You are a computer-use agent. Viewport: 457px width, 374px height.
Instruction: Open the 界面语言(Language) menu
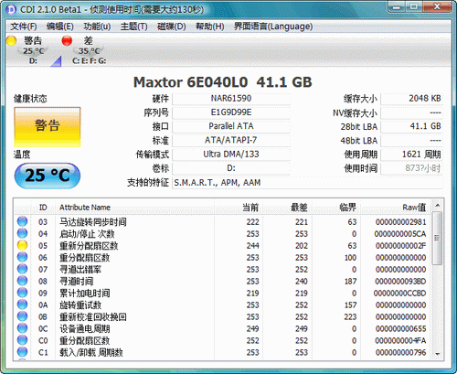coord(273,27)
